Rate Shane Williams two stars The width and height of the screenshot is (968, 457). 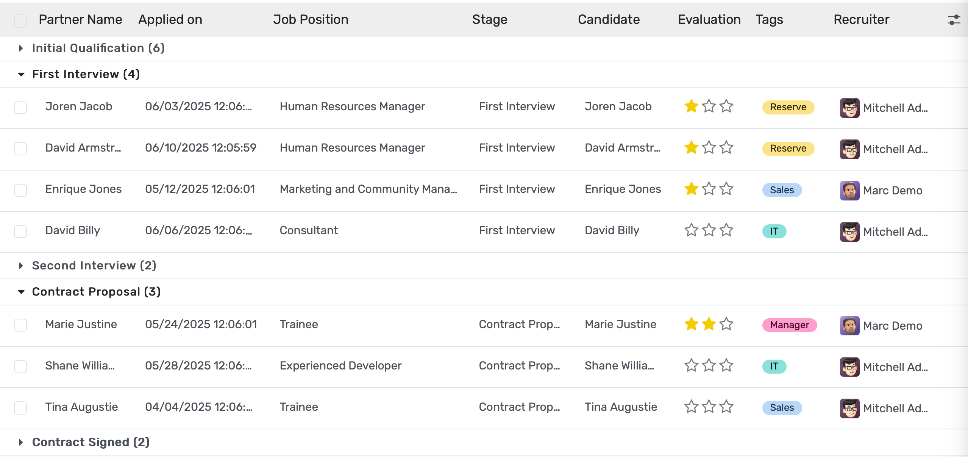click(708, 365)
